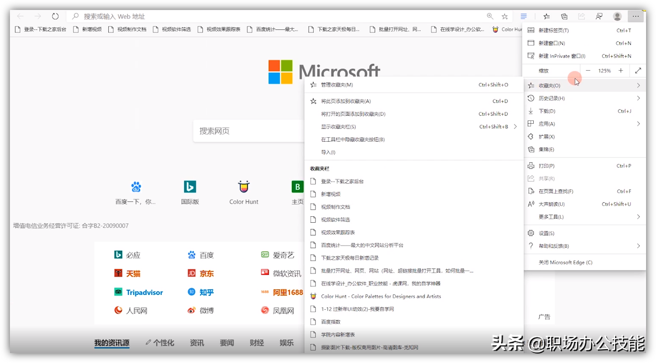Open the favorites list toolbar icon
This screenshot has width=656, height=363.
(x=546, y=16)
